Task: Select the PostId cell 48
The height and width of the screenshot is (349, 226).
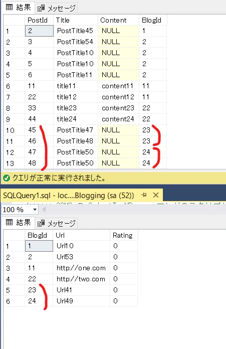Action: point(39,163)
